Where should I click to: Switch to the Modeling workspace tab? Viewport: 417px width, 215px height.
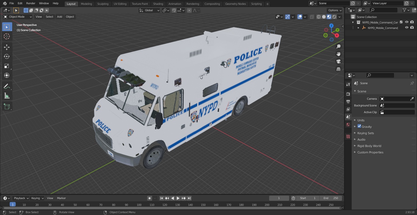86,4
